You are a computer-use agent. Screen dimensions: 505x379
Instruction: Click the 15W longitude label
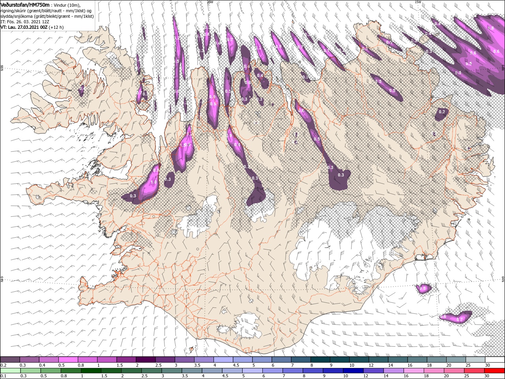click(x=418, y=2)
